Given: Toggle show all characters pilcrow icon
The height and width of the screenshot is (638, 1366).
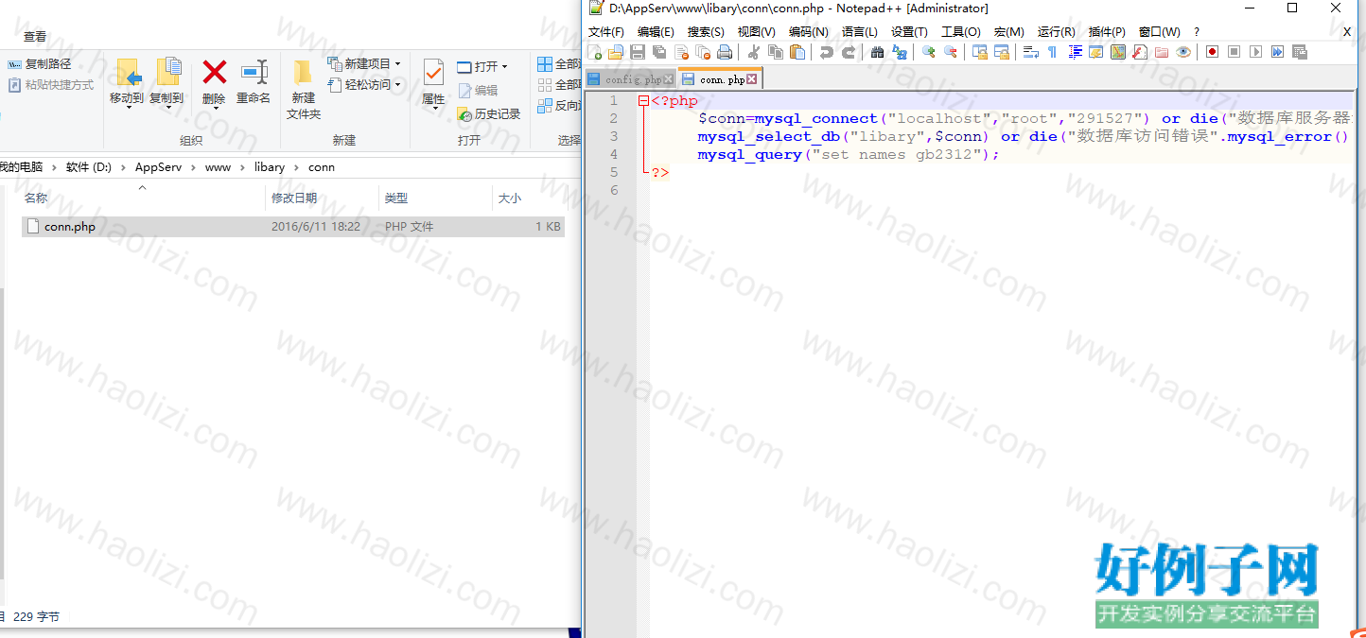Looking at the screenshot, I should (1053, 52).
